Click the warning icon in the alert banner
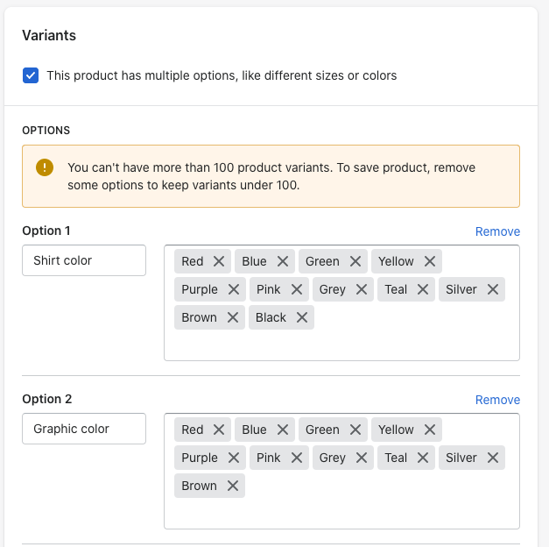 [45, 167]
